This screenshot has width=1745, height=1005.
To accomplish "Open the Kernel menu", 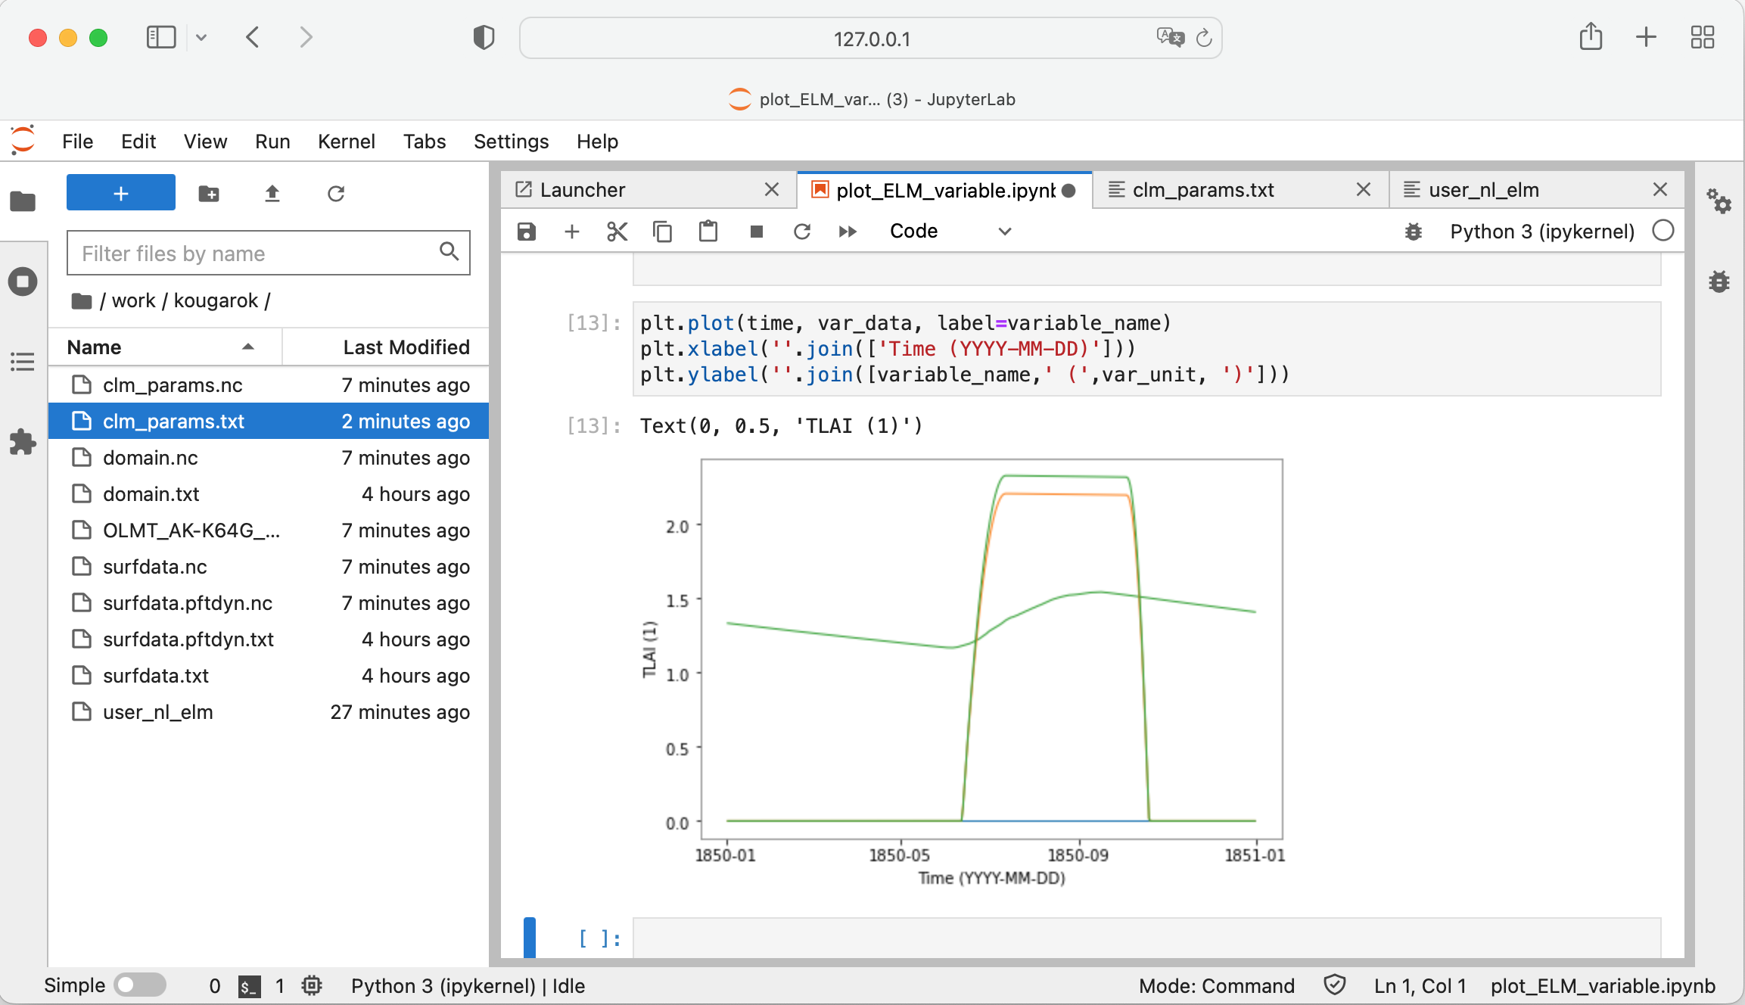I will tap(346, 142).
